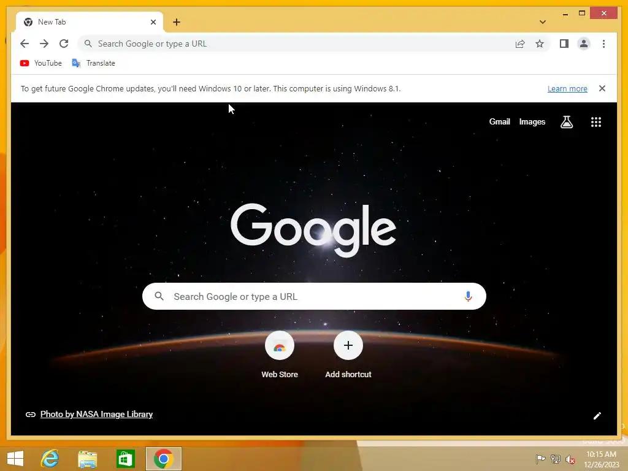
Task: Open a new tab with plus button
Action: 177,22
